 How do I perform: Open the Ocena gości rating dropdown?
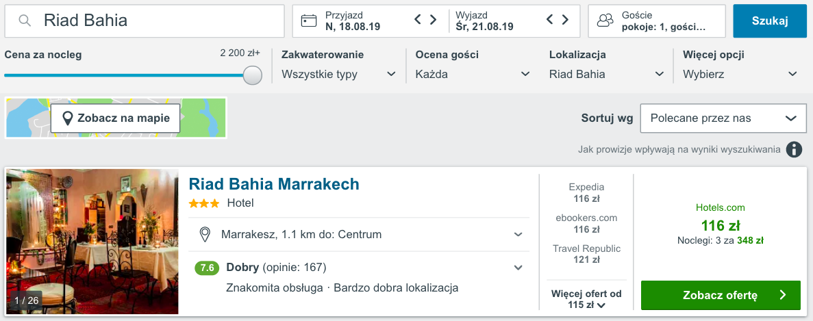473,74
